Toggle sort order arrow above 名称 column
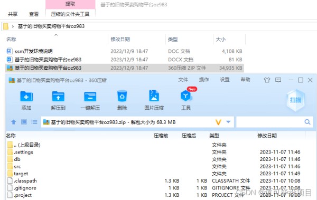This screenshot has width=317, height=200. [x=56, y=35]
